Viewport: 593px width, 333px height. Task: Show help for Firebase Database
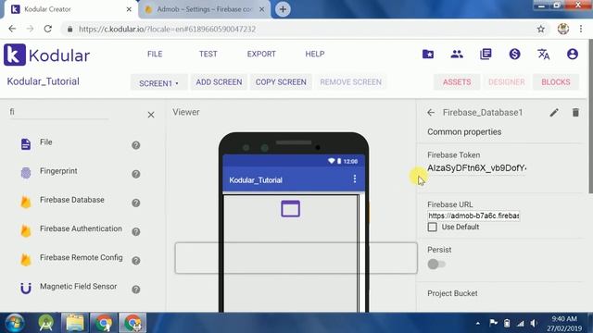136,203
